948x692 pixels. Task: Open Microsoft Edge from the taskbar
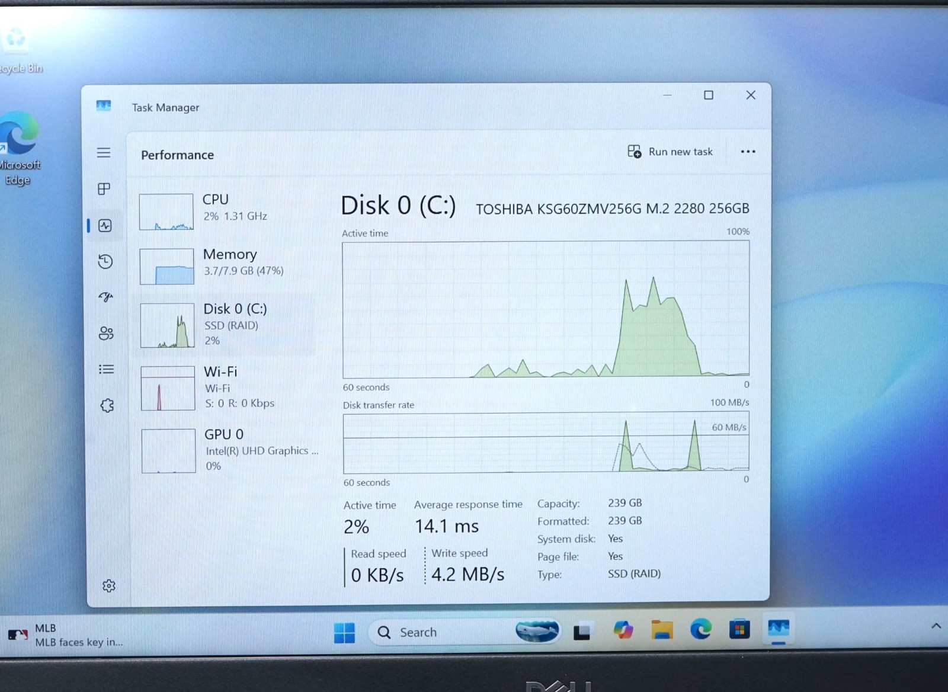700,629
